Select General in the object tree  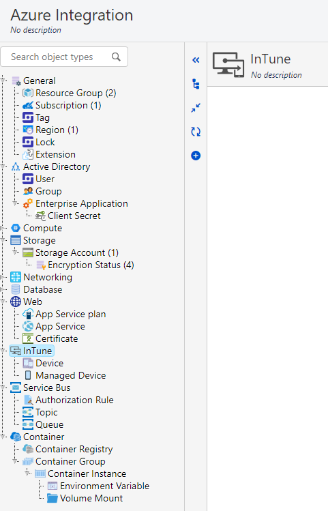40,81
